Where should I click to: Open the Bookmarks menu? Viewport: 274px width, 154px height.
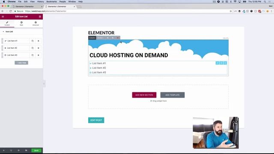coord(51,2)
